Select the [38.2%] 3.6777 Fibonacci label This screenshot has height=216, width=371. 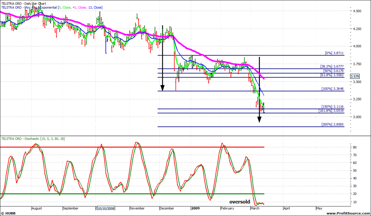pyautogui.click(x=332, y=67)
